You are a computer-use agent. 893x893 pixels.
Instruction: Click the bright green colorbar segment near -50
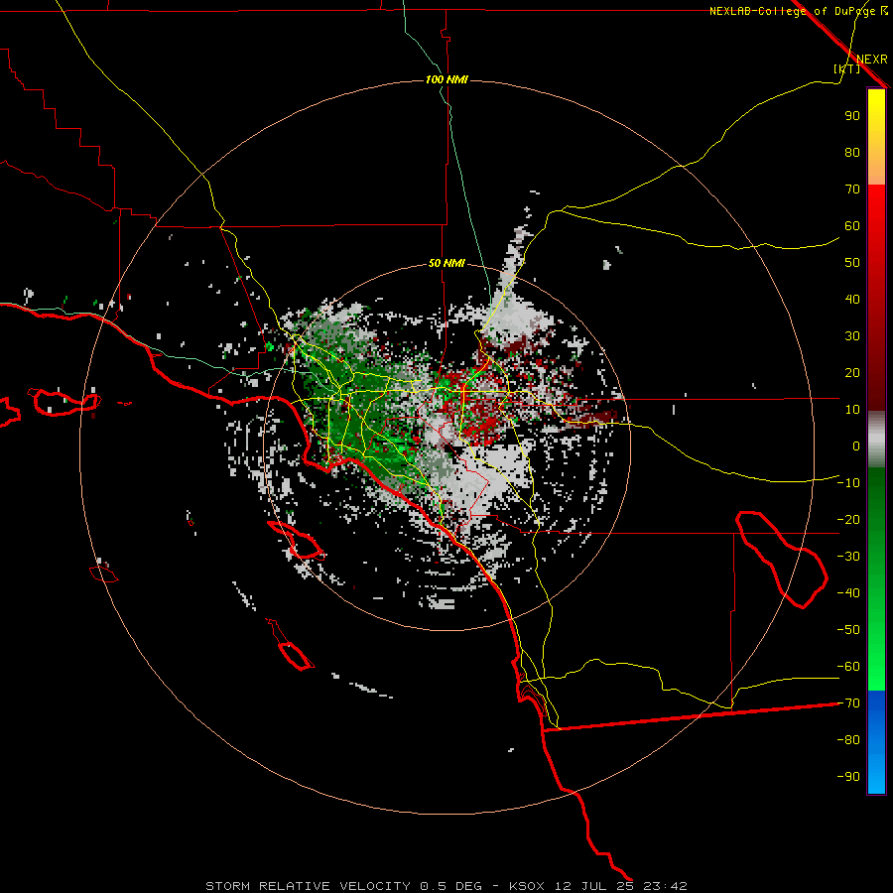pos(876,630)
